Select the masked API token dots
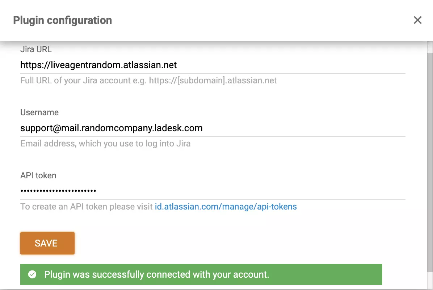Viewport: 433px width, 290px height. tap(58, 190)
